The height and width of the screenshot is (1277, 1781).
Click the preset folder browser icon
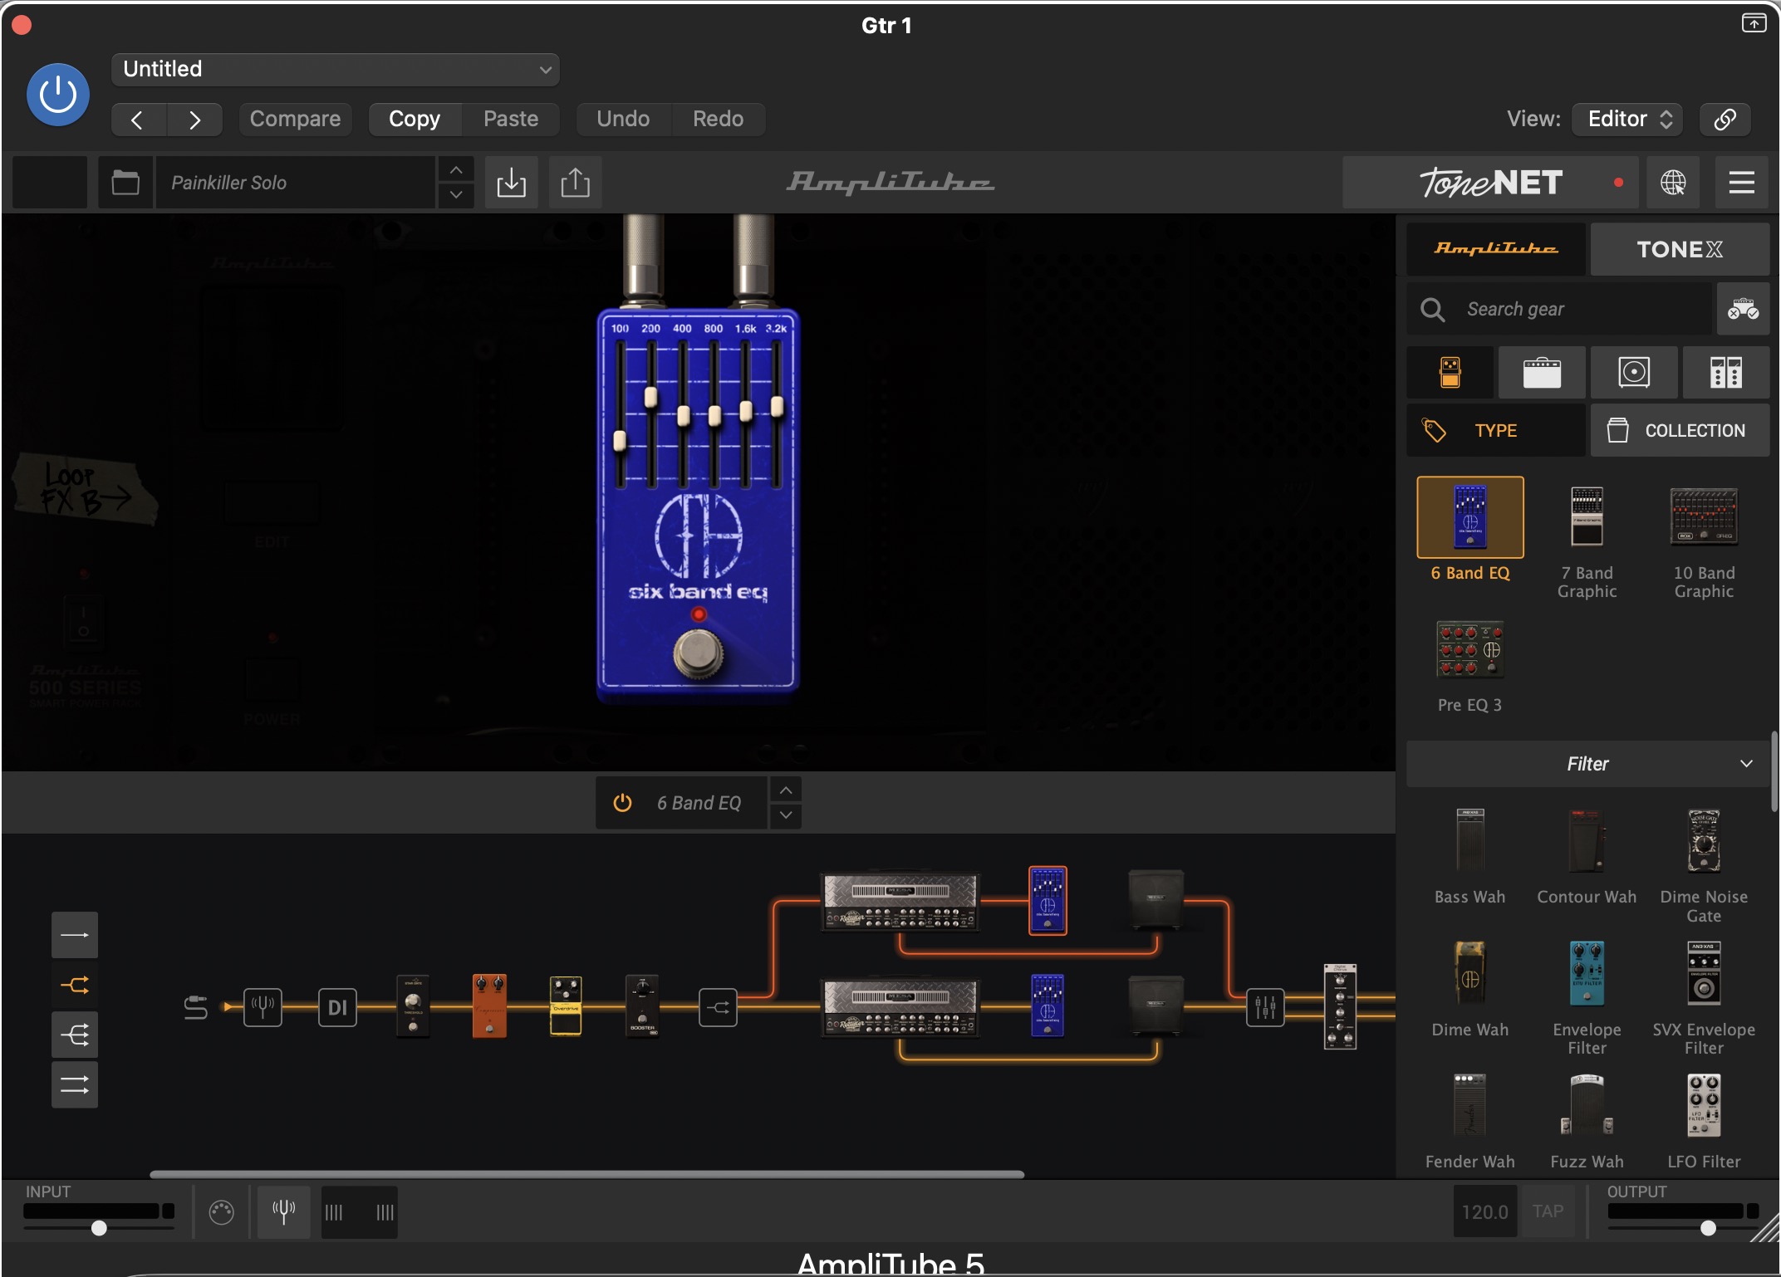tap(125, 183)
